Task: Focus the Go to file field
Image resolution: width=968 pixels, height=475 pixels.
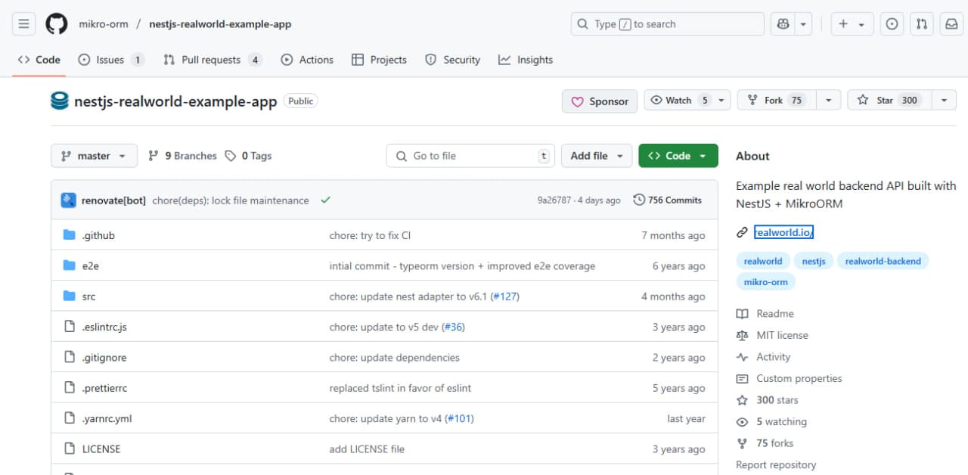Action: click(470, 156)
